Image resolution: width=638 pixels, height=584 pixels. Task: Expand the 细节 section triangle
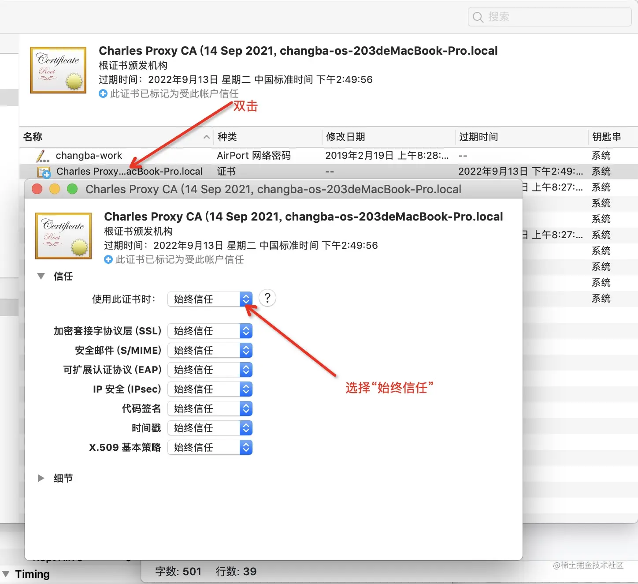click(x=41, y=478)
